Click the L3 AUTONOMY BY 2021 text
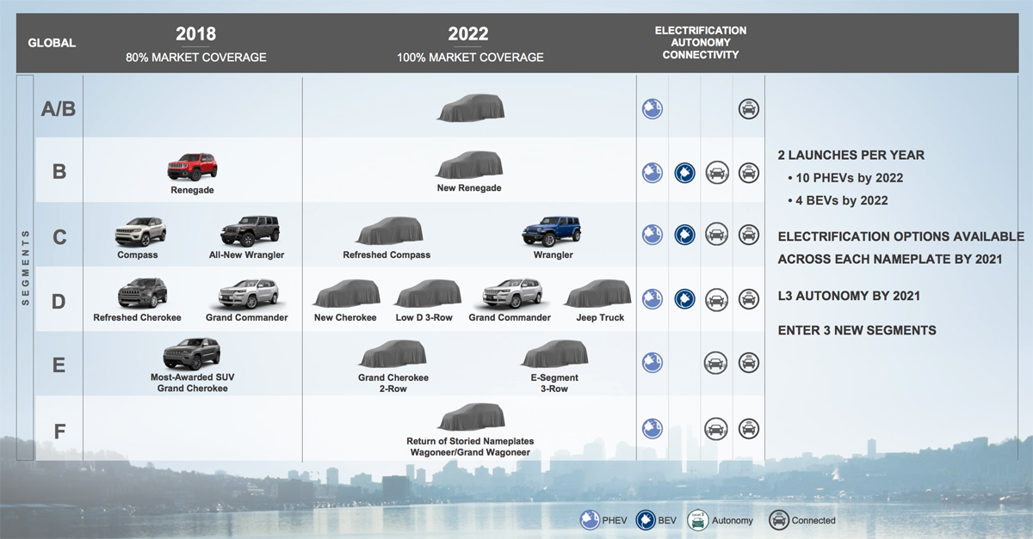 849,296
